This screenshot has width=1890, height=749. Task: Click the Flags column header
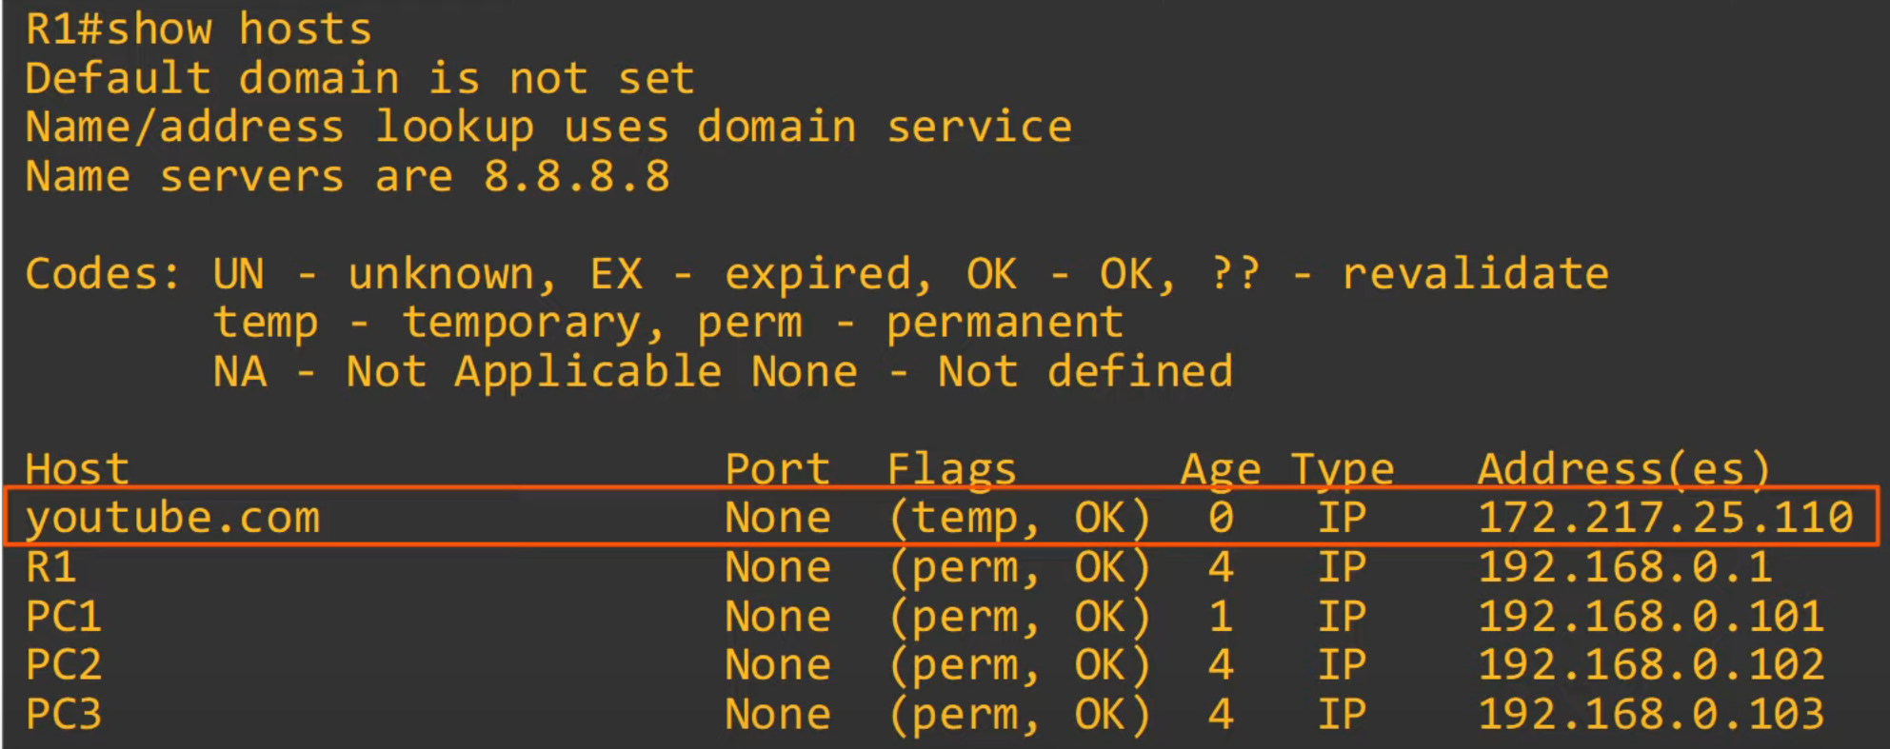tap(951, 469)
